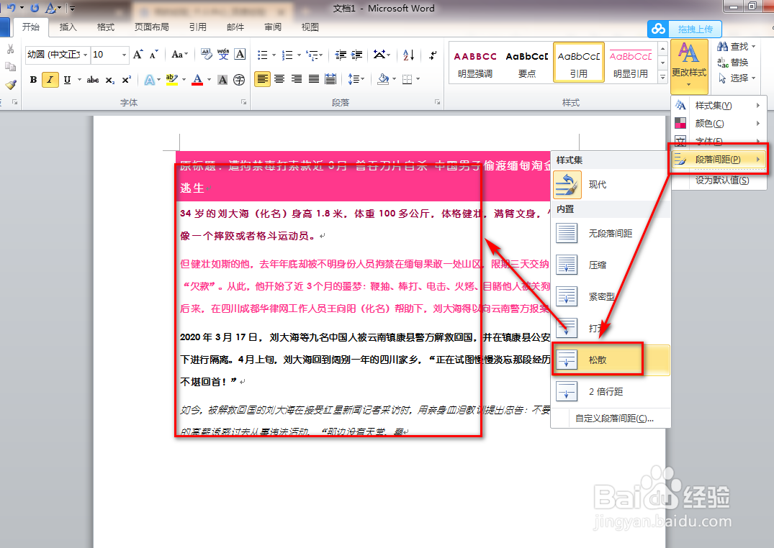
Task: Toggle Subscript formatting
Action: pyautogui.click(x=110, y=79)
